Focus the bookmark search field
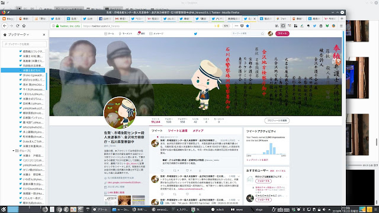This screenshot has height=213, width=379. (x=24, y=44)
